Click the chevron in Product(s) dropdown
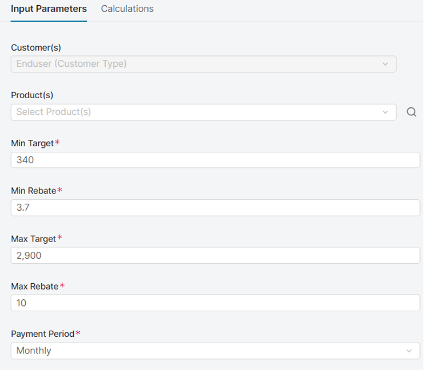 point(385,112)
